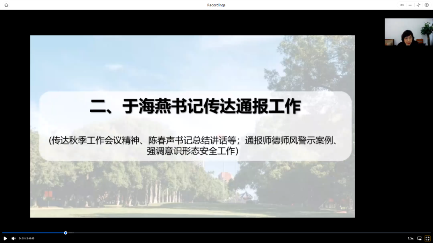Image resolution: width=433 pixels, height=243 pixels.
Task: Open the 1.5x playback speed menu
Action: (411, 238)
